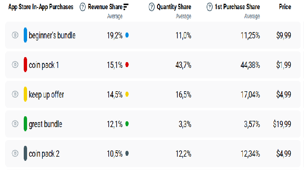Click circle icon beside coin pack 1

(15, 65)
